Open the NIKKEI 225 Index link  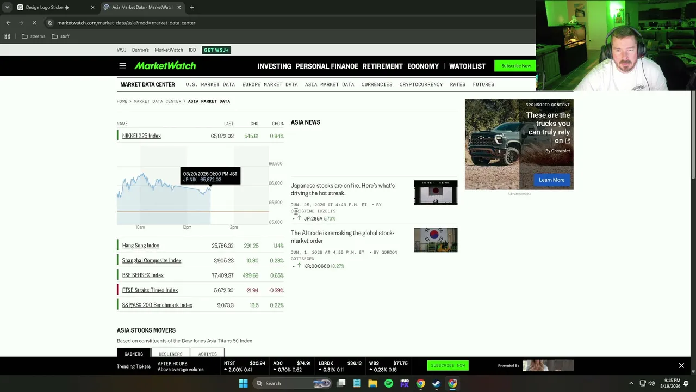[x=141, y=136]
